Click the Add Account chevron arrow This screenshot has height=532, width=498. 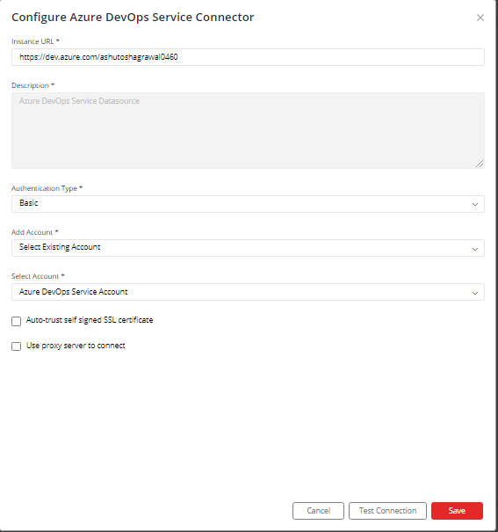tap(475, 249)
